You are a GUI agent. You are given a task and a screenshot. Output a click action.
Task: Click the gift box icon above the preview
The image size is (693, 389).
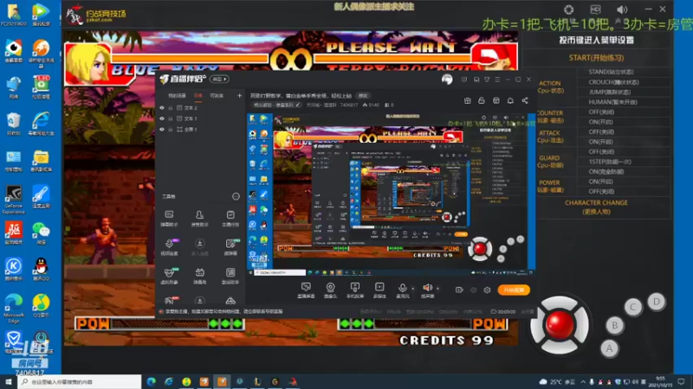tap(467, 100)
